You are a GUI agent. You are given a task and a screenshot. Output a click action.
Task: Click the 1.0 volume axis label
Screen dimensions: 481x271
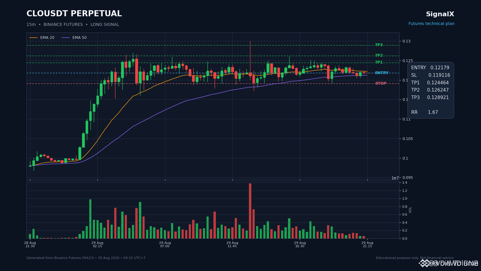point(405,199)
